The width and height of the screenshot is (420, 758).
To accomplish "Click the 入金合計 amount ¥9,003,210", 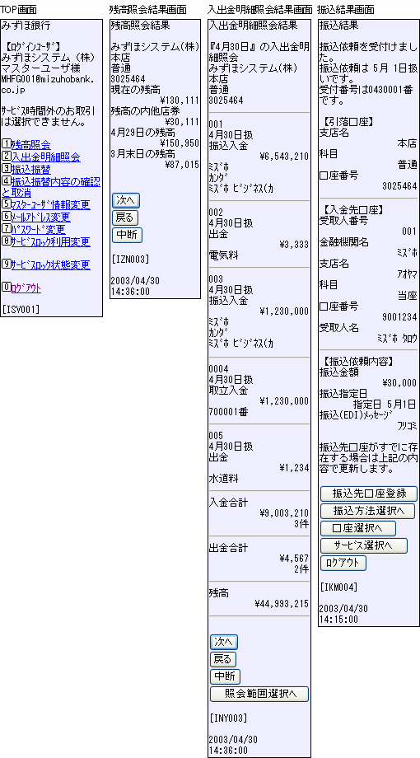I will (x=283, y=513).
